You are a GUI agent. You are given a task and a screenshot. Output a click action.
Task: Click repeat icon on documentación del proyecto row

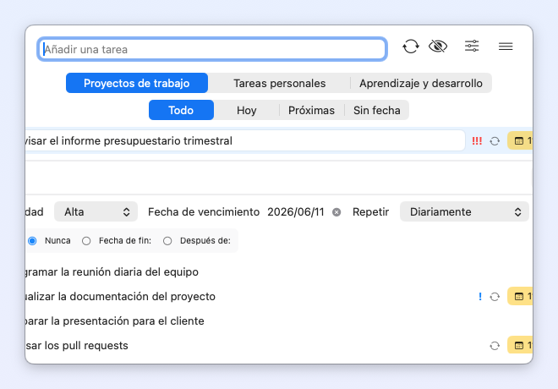495,297
